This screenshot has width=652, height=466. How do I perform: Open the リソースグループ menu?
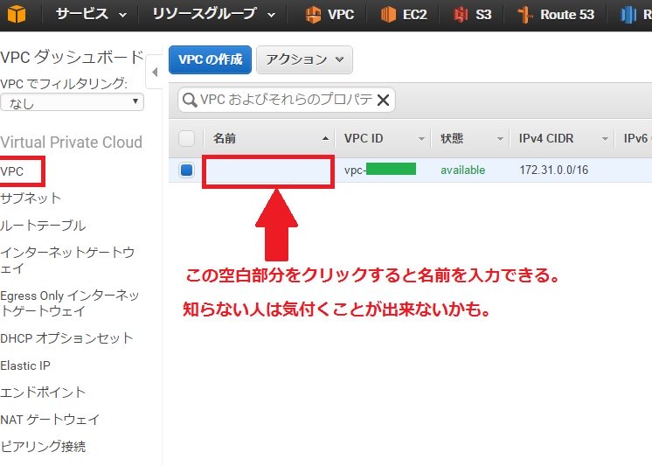coord(213,14)
